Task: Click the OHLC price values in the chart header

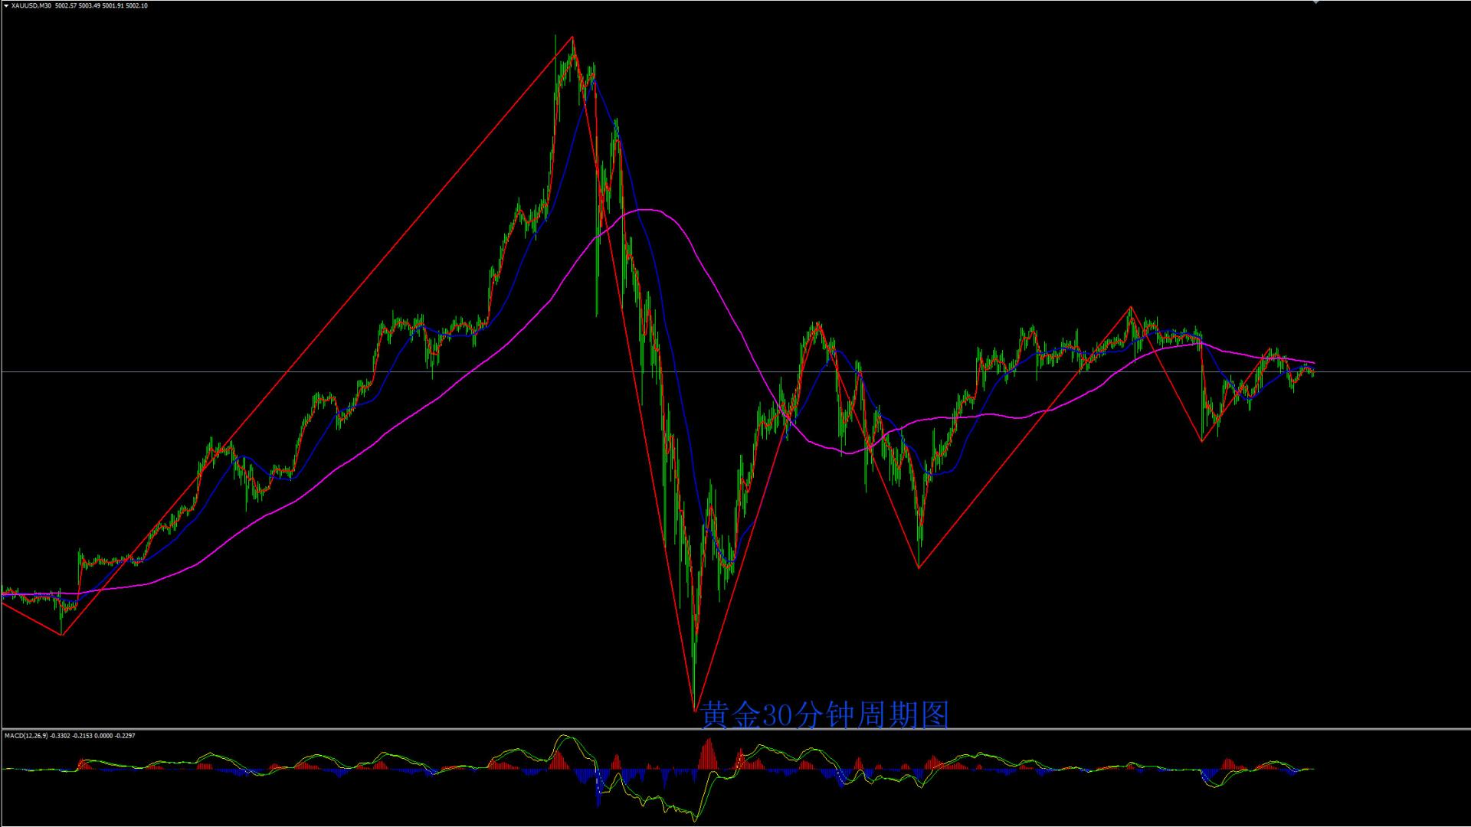Action: pyautogui.click(x=101, y=5)
